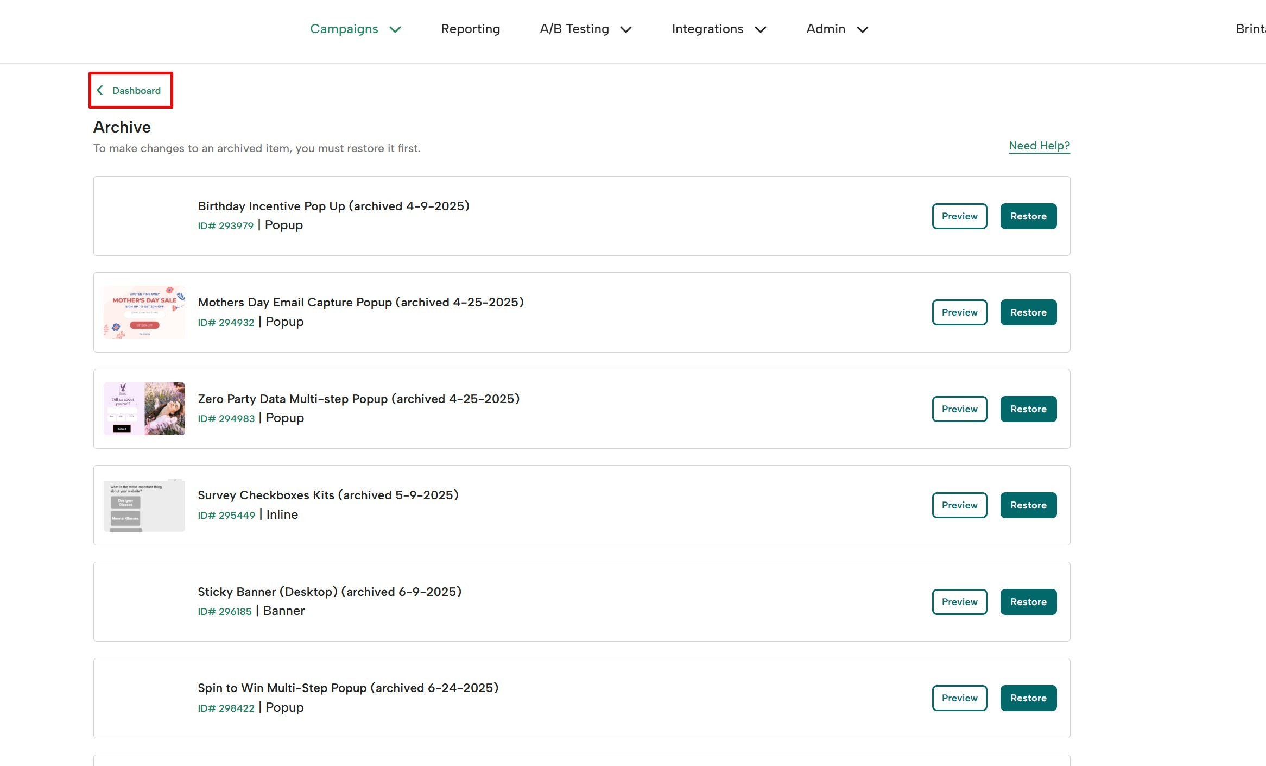The image size is (1266, 766).
Task: Open the Campaigns menu label
Action: [344, 29]
